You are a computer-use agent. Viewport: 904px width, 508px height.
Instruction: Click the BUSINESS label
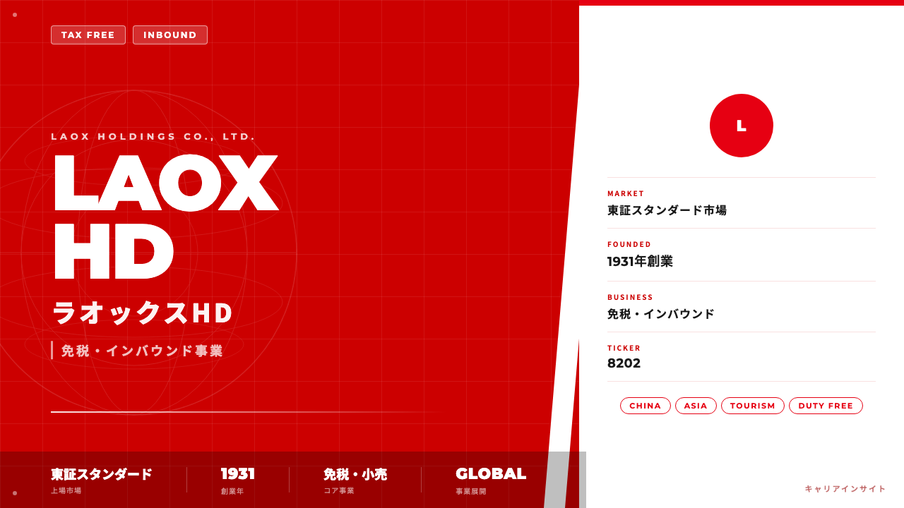coord(631,297)
